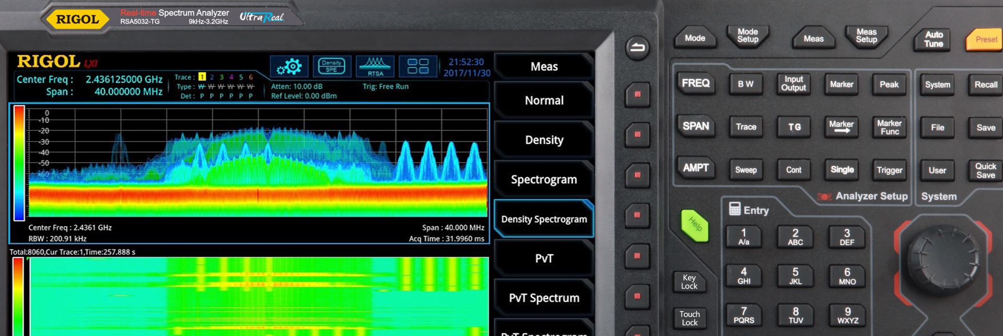Viewport: 1003px width, 336px height.
Task: Switch to single sweep with the Single key
Action: (841, 170)
